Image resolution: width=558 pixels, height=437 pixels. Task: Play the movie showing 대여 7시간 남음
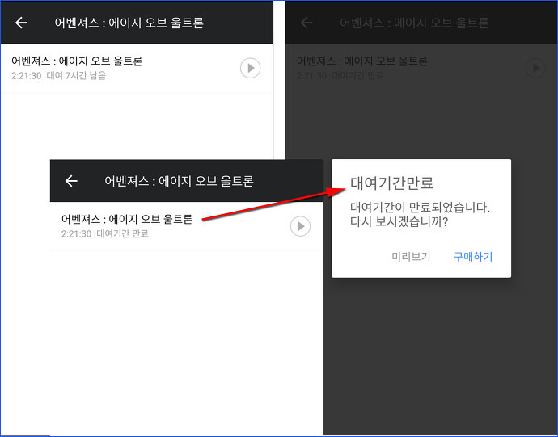click(x=250, y=68)
